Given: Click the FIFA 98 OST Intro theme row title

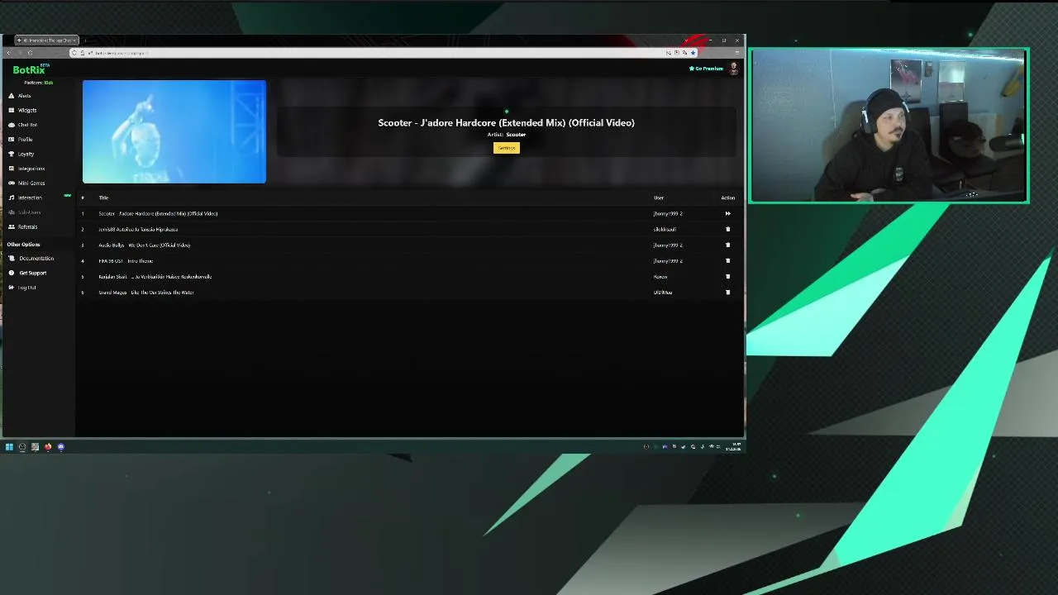Looking at the screenshot, I should pyautogui.click(x=126, y=260).
